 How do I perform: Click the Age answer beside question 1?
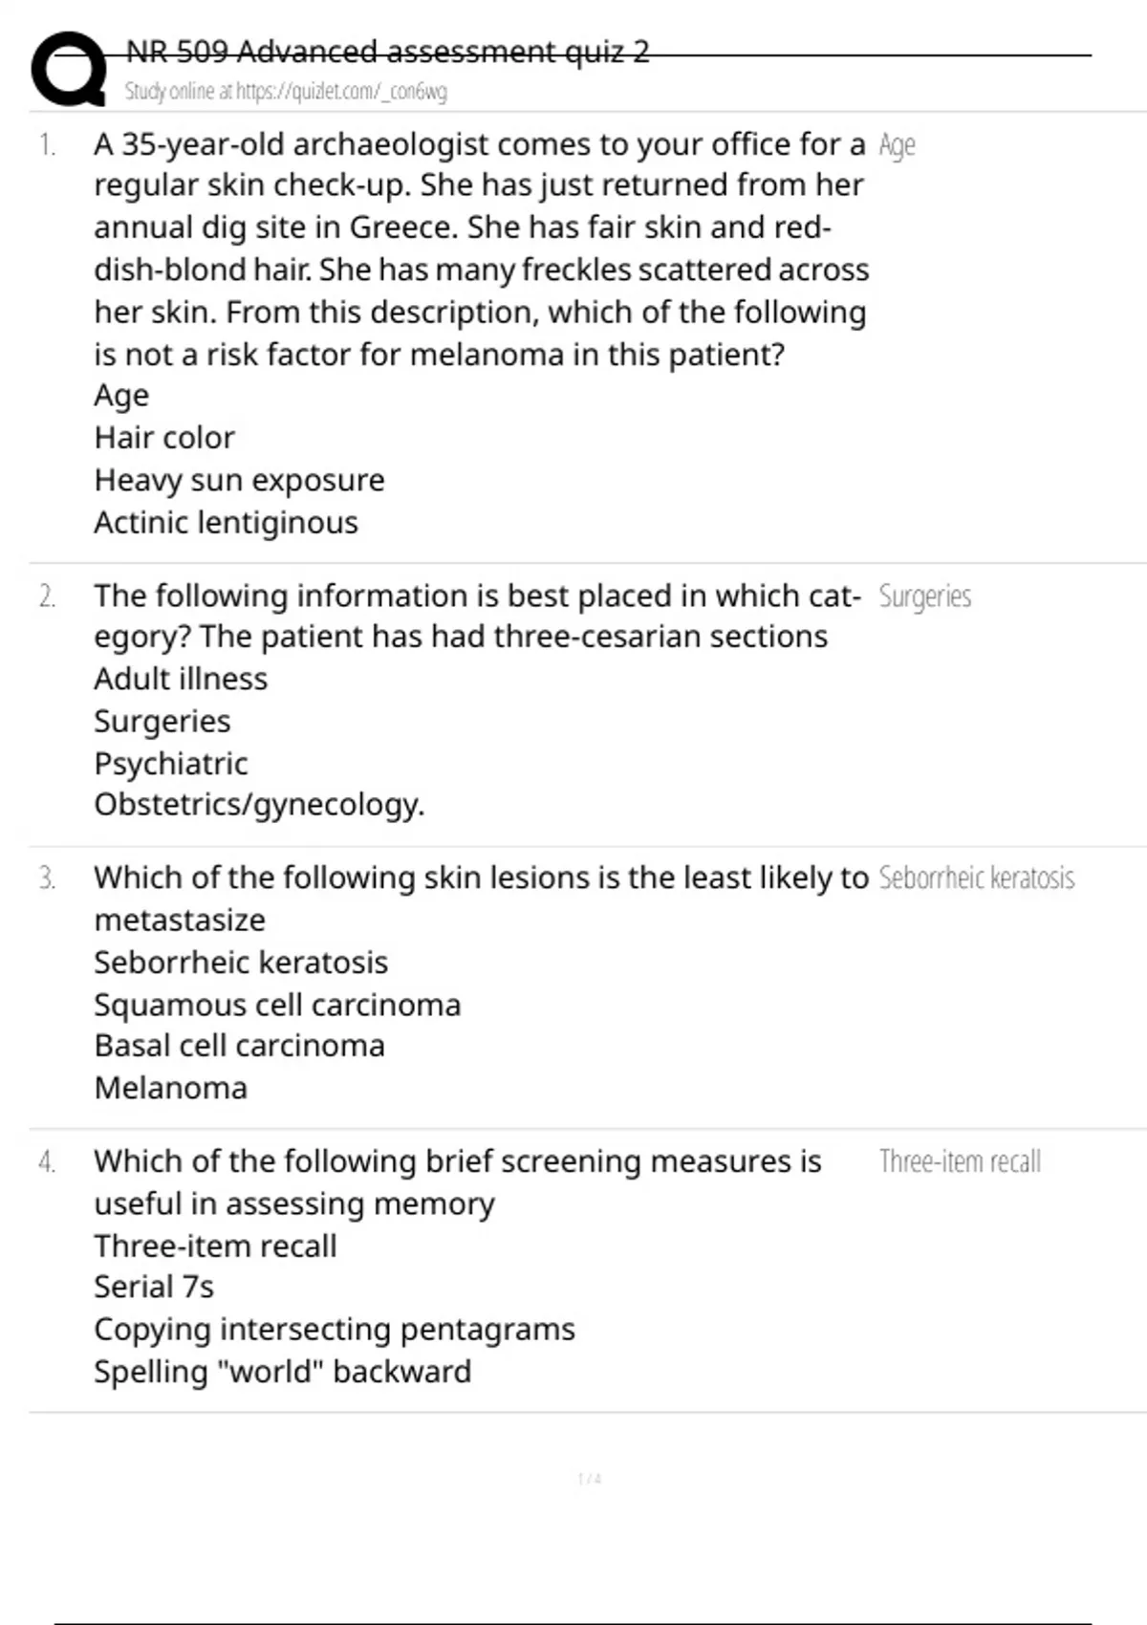click(897, 145)
